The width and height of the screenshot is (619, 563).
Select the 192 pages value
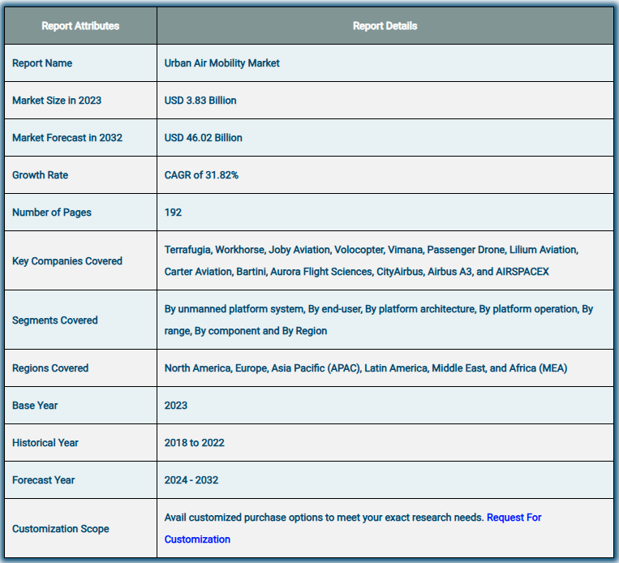coord(173,213)
